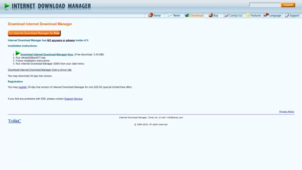This screenshot has width=302, height=170.
Task: Open the Support Service link
Action: click(x=73, y=99)
